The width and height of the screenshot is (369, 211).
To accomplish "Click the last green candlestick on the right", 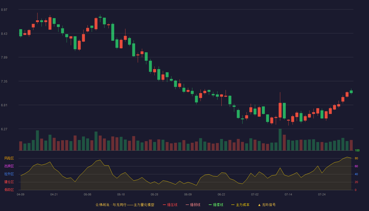I will click(351, 92).
